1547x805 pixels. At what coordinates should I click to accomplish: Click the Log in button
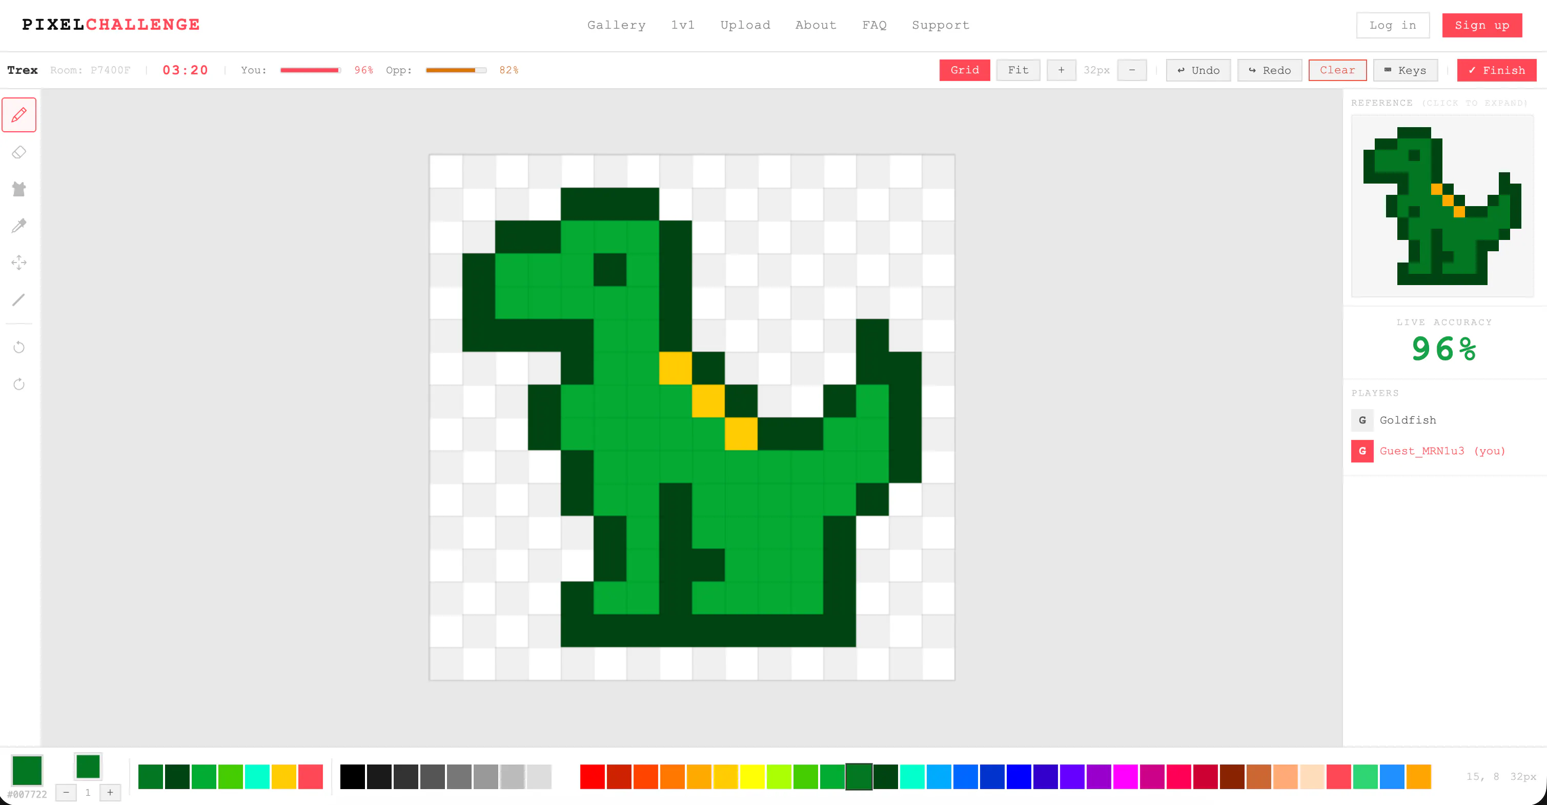pos(1393,25)
